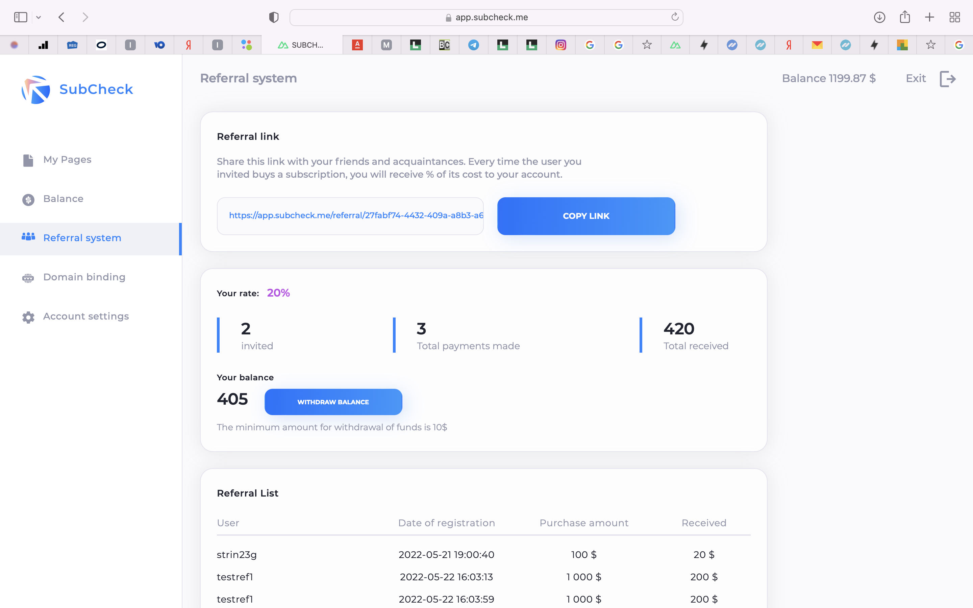Open Account settings in sidebar

coord(85,316)
